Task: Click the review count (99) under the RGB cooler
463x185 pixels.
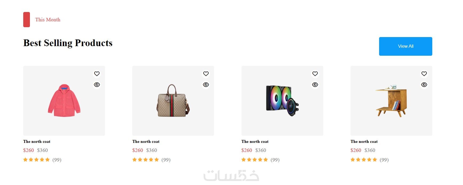Action: pos(275,160)
